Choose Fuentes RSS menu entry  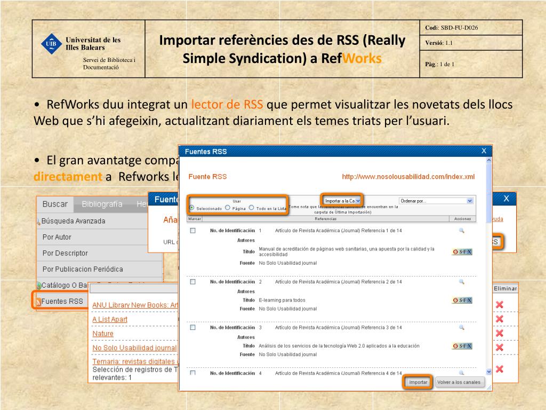pyautogui.click(x=62, y=301)
